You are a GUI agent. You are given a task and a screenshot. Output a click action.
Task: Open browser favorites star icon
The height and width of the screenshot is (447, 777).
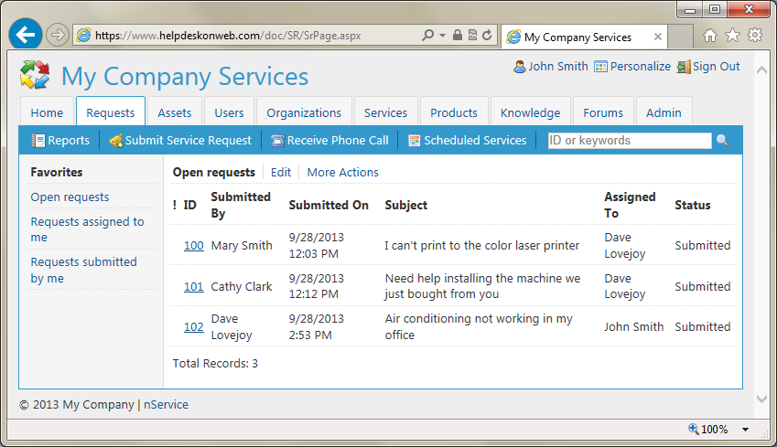(732, 35)
